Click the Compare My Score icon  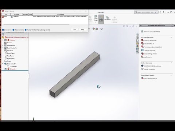[x=142, y=50]
